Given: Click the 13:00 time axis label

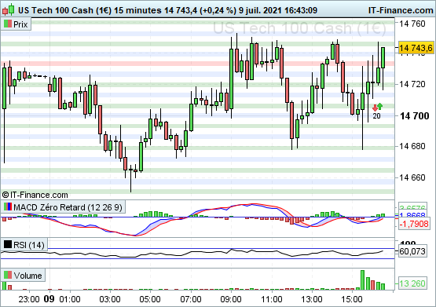Looking at the screenshot, I should pos(312,299).
